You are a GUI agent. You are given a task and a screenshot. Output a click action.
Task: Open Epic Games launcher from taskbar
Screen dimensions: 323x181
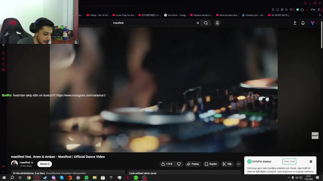(x=111, y=178)
